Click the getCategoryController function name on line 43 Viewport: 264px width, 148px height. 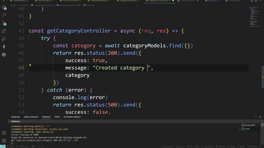79,31
